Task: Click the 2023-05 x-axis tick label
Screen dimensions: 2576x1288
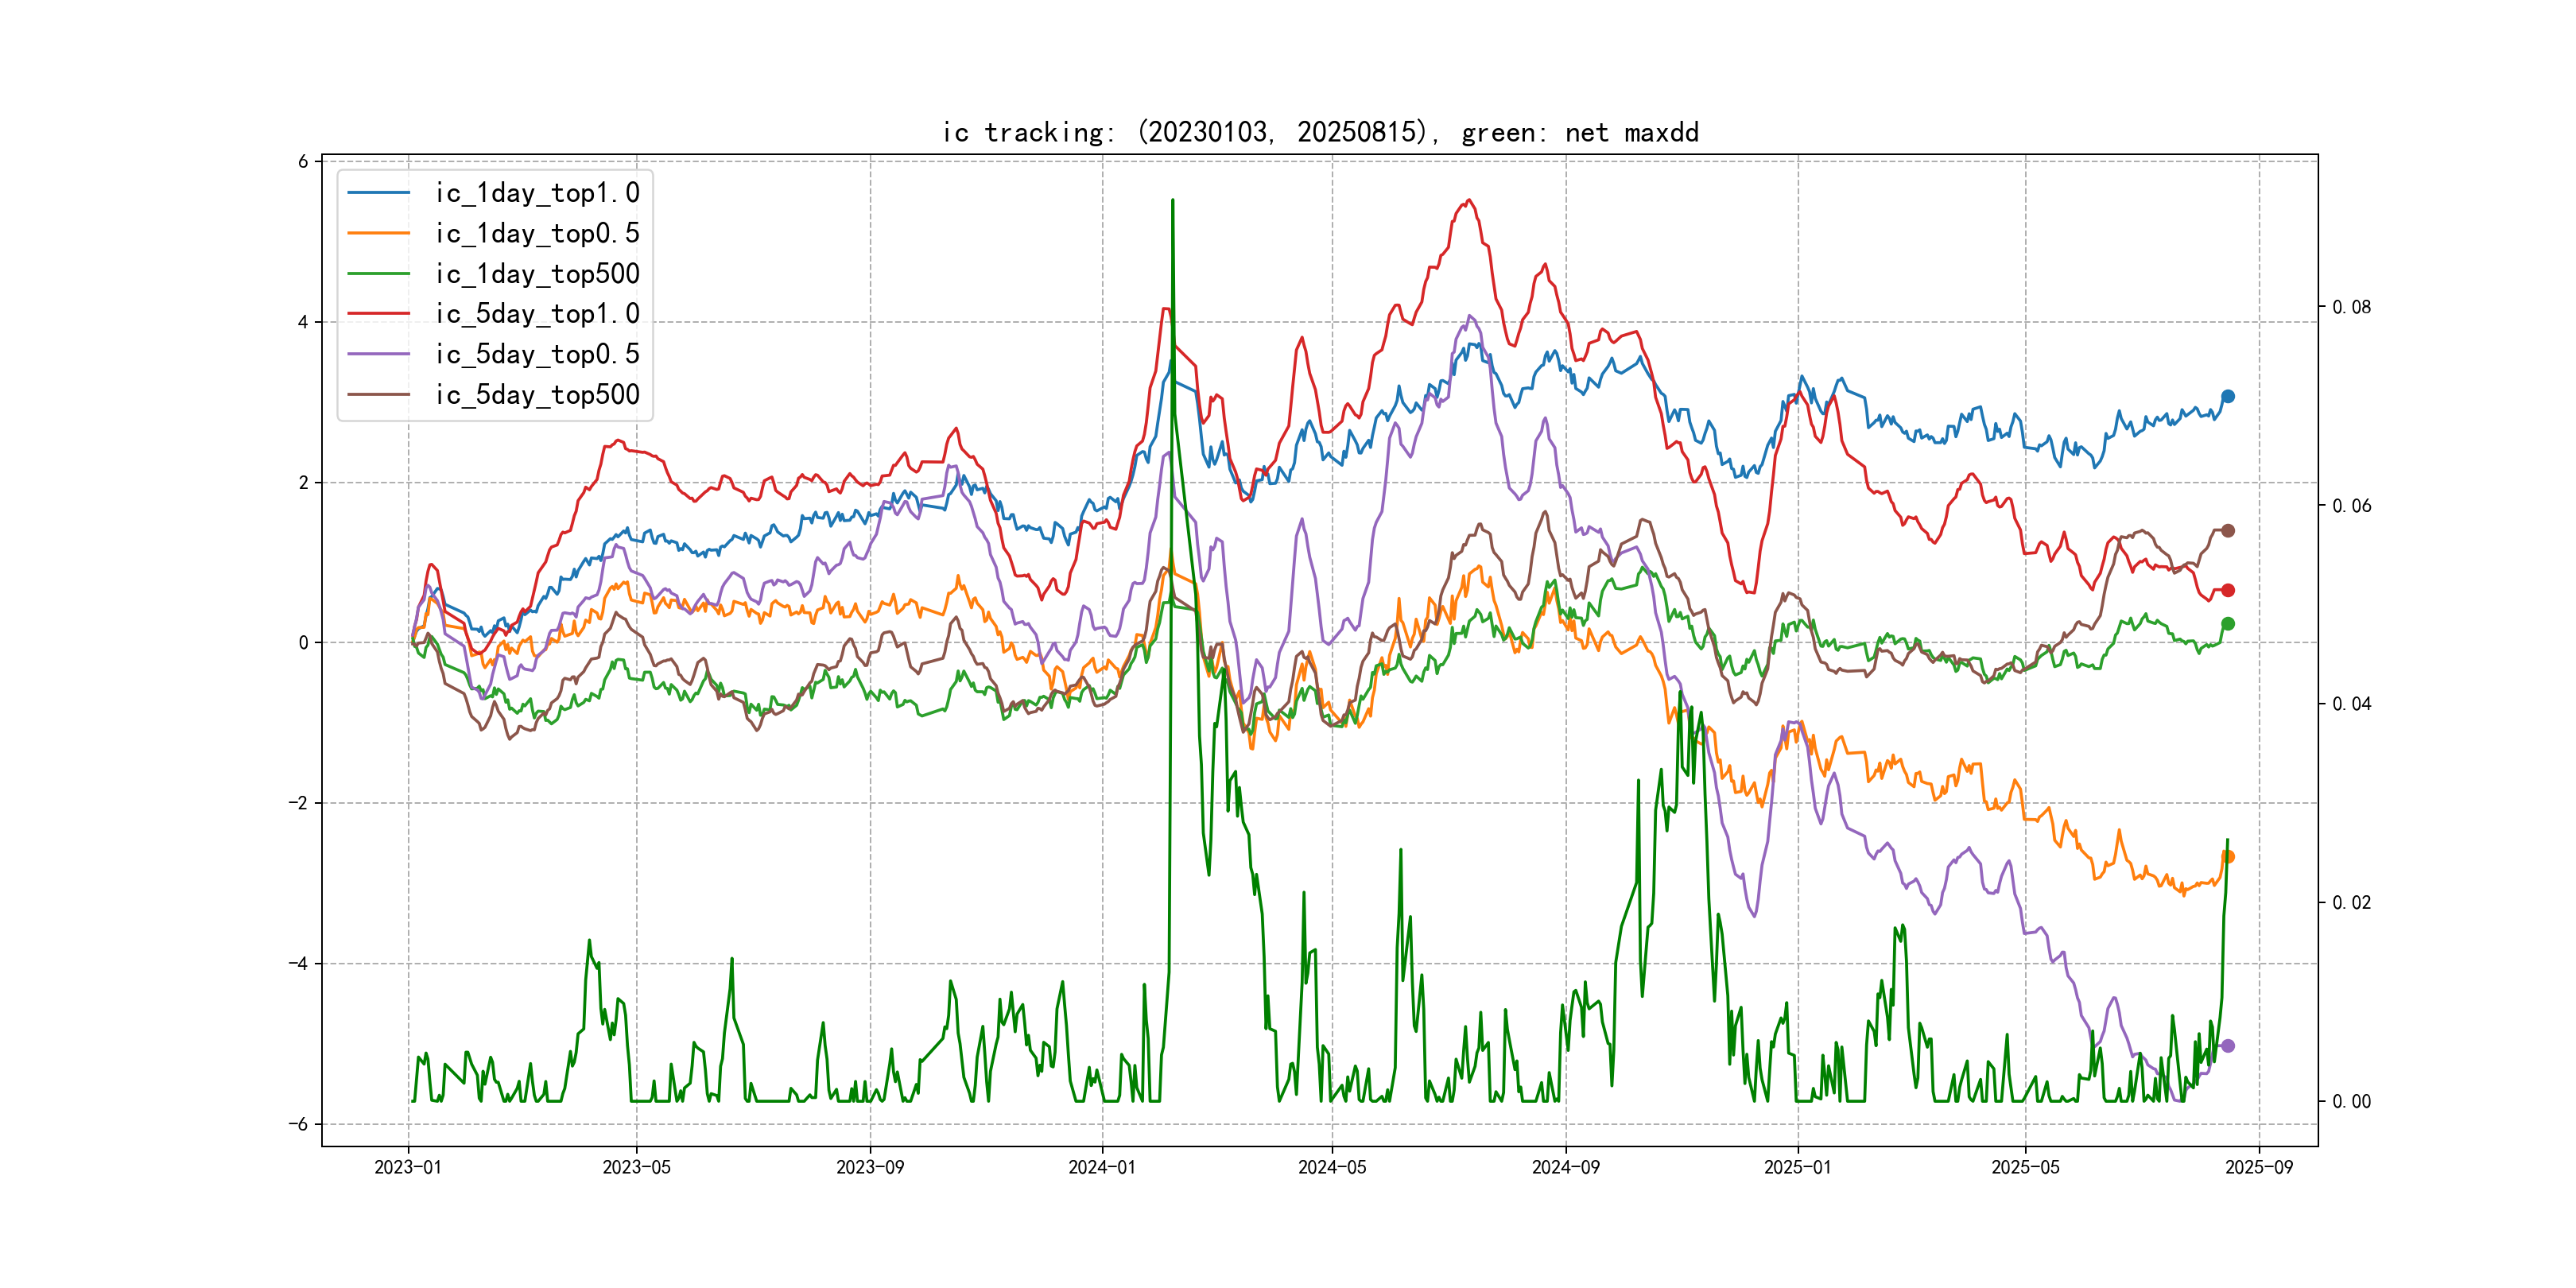Action: 636,1167
